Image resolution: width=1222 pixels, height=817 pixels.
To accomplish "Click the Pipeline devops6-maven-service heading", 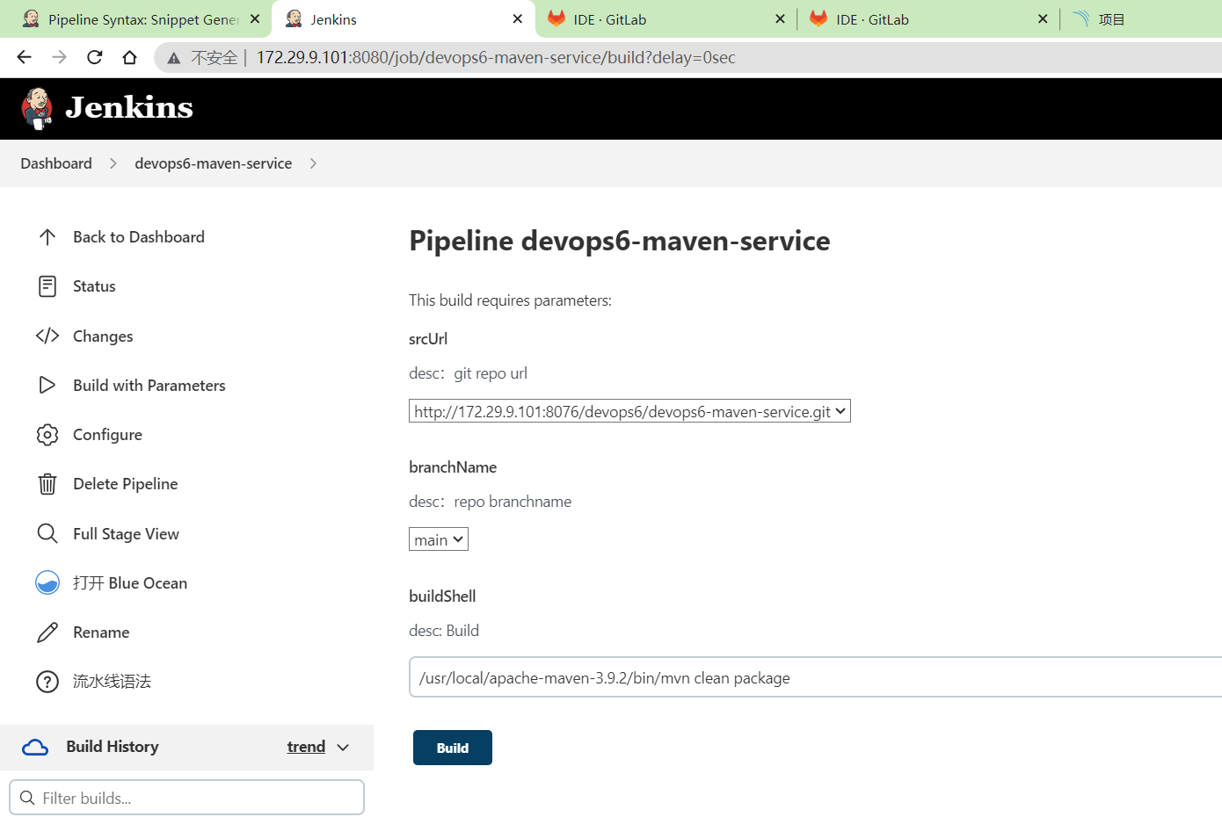I will point(620,241).
